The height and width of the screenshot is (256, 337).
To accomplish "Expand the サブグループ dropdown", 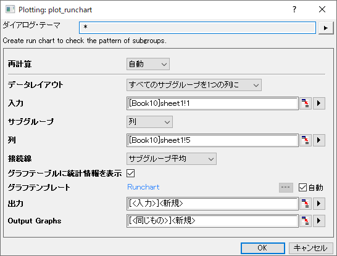I will click(149, 122).
